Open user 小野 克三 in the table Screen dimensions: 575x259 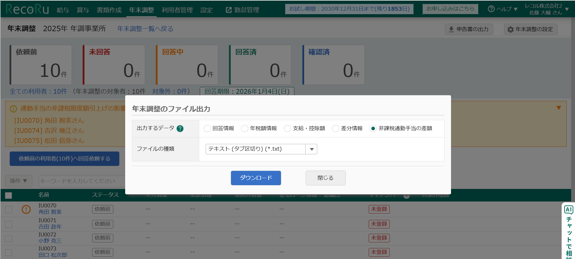pyautogui.click(x=50, y=241)
